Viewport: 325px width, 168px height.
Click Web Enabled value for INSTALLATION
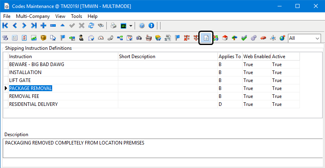click(256, 72)
